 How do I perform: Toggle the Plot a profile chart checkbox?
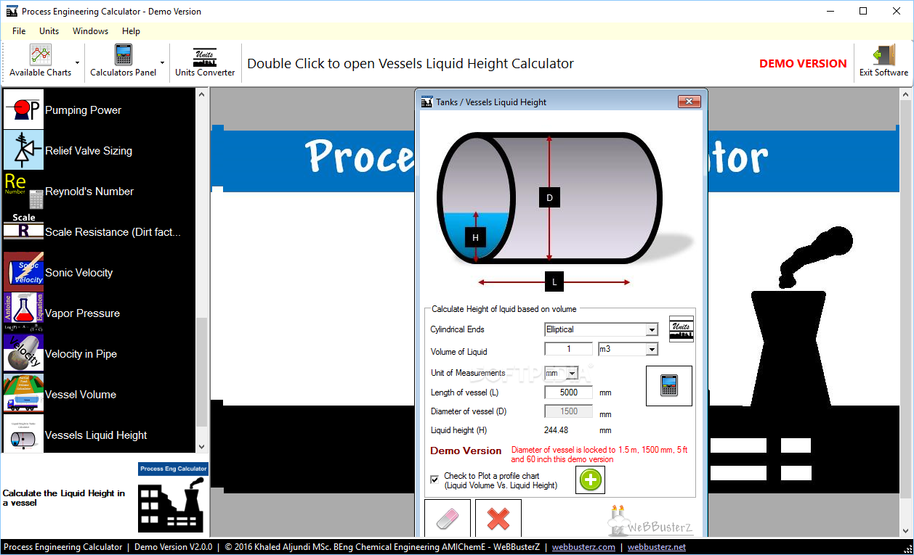click(434, 480)
